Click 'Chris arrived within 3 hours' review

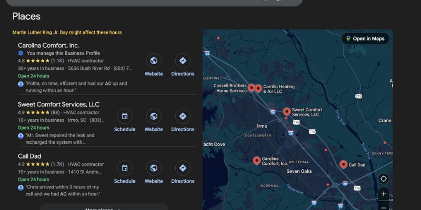point(63,191)
